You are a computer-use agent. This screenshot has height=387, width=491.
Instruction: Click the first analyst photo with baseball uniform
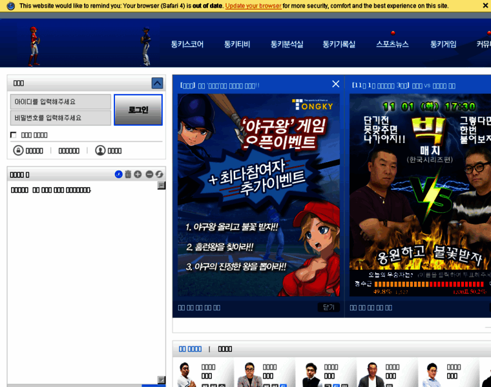click(187, 375)
